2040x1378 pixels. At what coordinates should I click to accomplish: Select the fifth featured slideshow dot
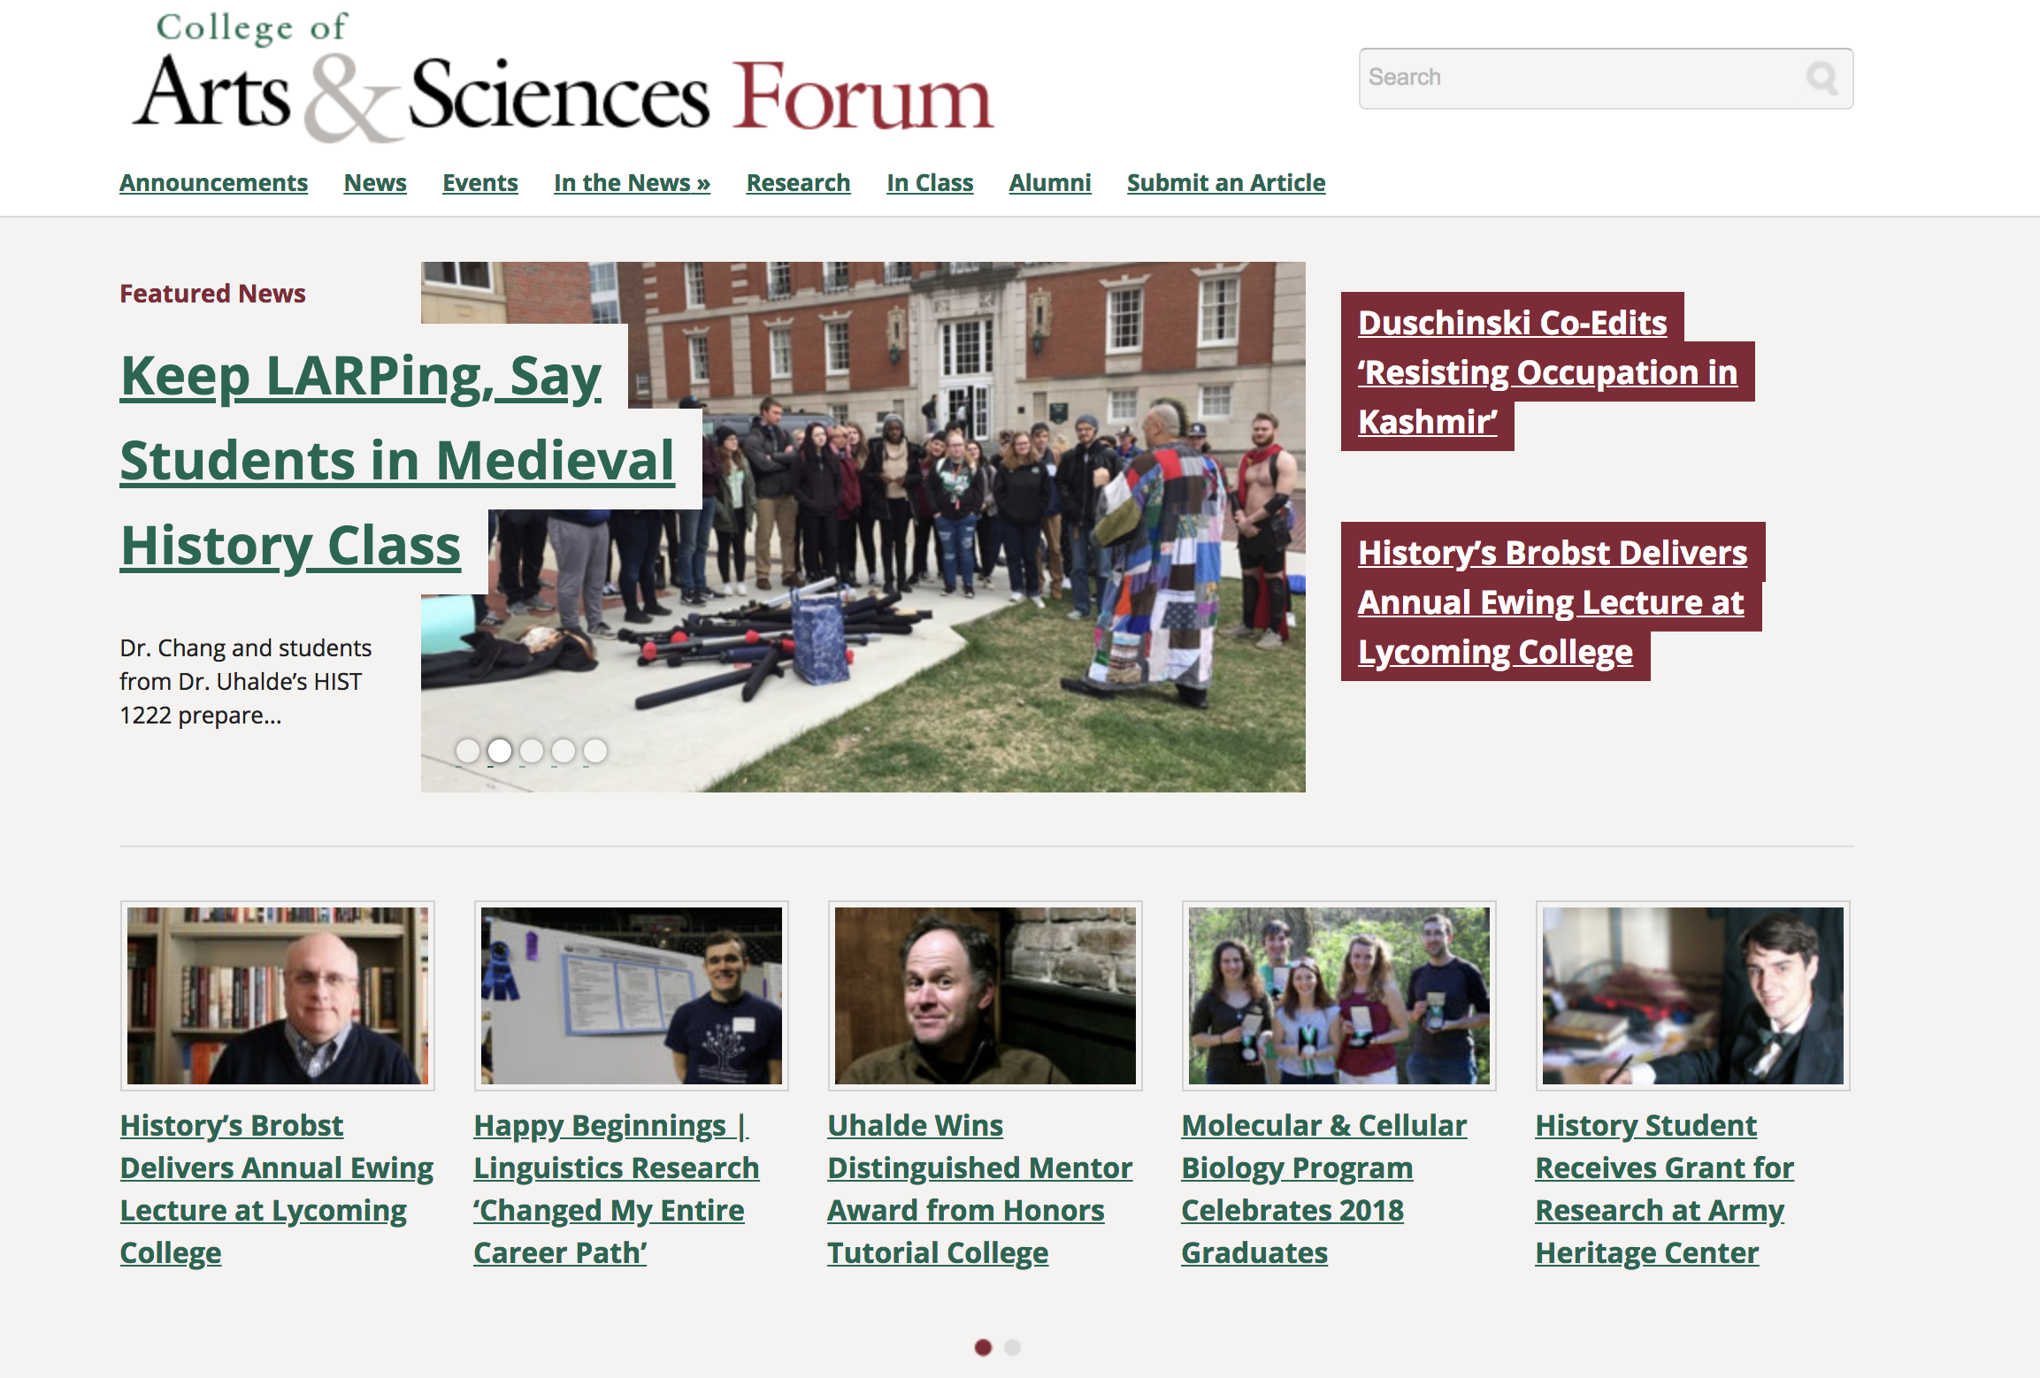[x=595, y=751]
